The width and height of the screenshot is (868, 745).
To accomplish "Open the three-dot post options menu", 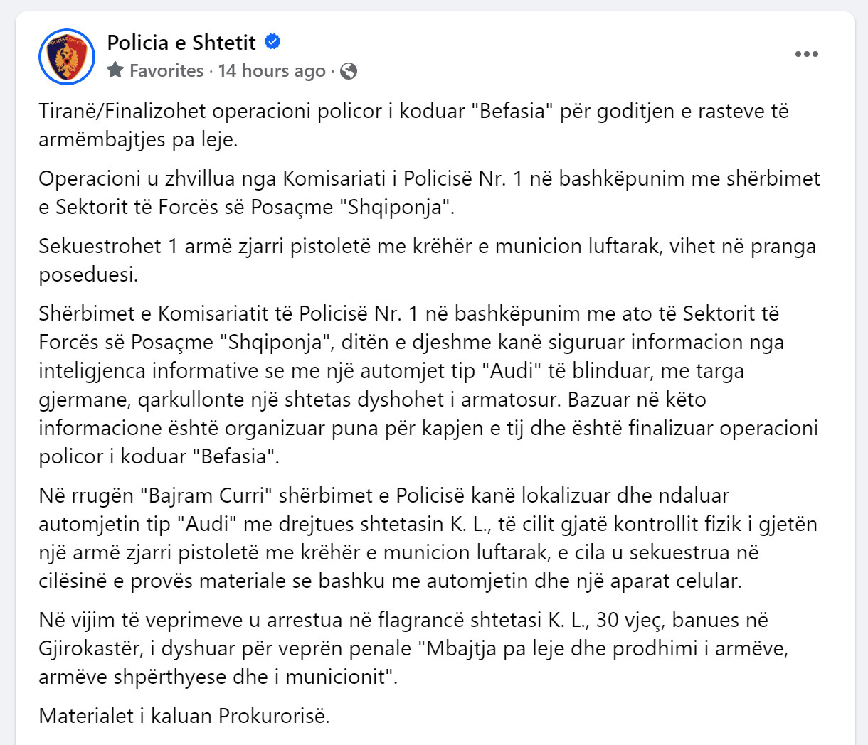I will point(806,55).
